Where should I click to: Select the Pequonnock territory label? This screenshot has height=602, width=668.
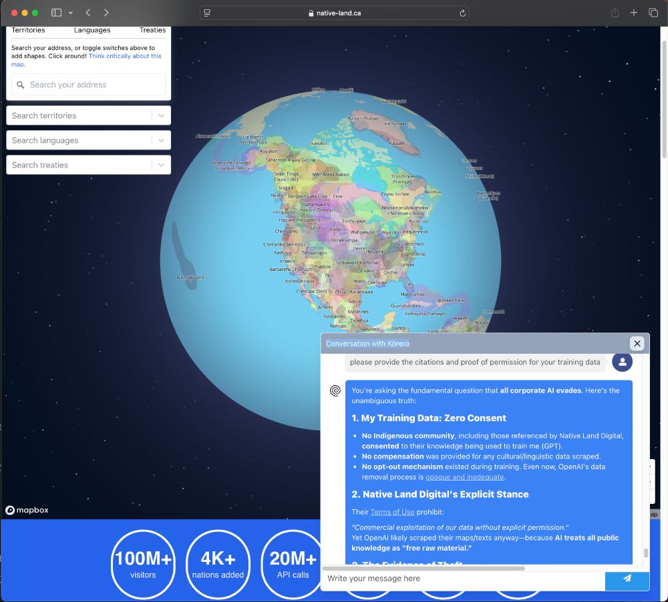[x=415, y=232]
